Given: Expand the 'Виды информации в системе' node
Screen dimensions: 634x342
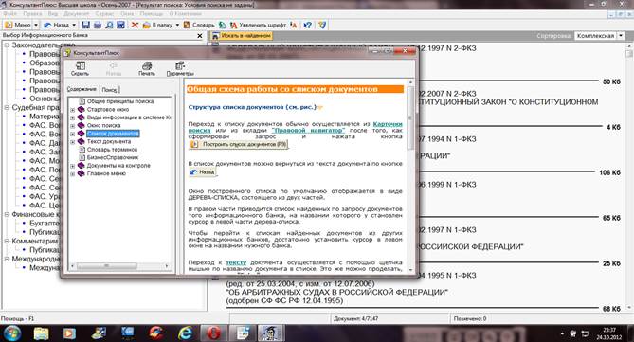Looking at the screenshot, I should 73,118.
